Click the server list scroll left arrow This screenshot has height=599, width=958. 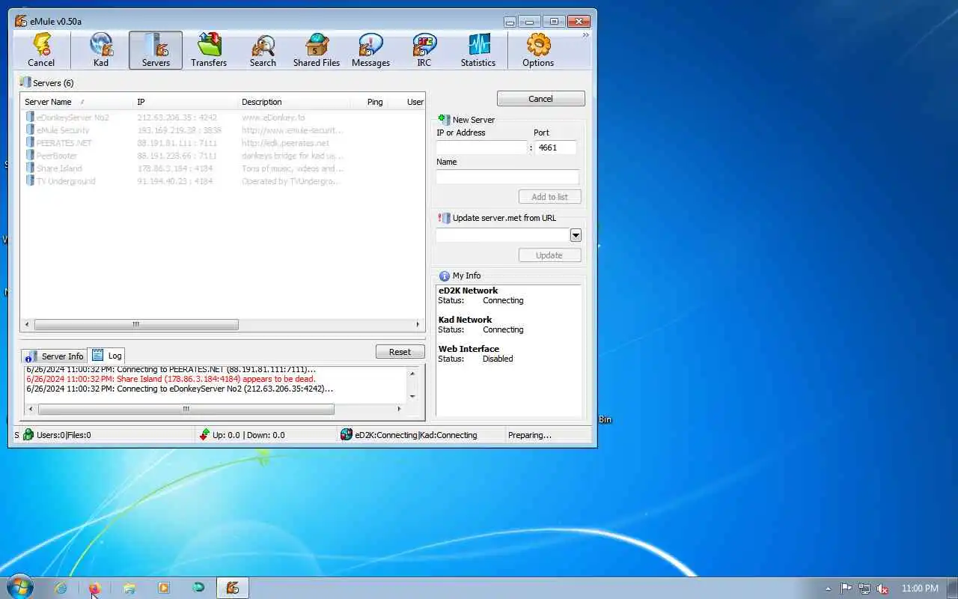(28, 325)
